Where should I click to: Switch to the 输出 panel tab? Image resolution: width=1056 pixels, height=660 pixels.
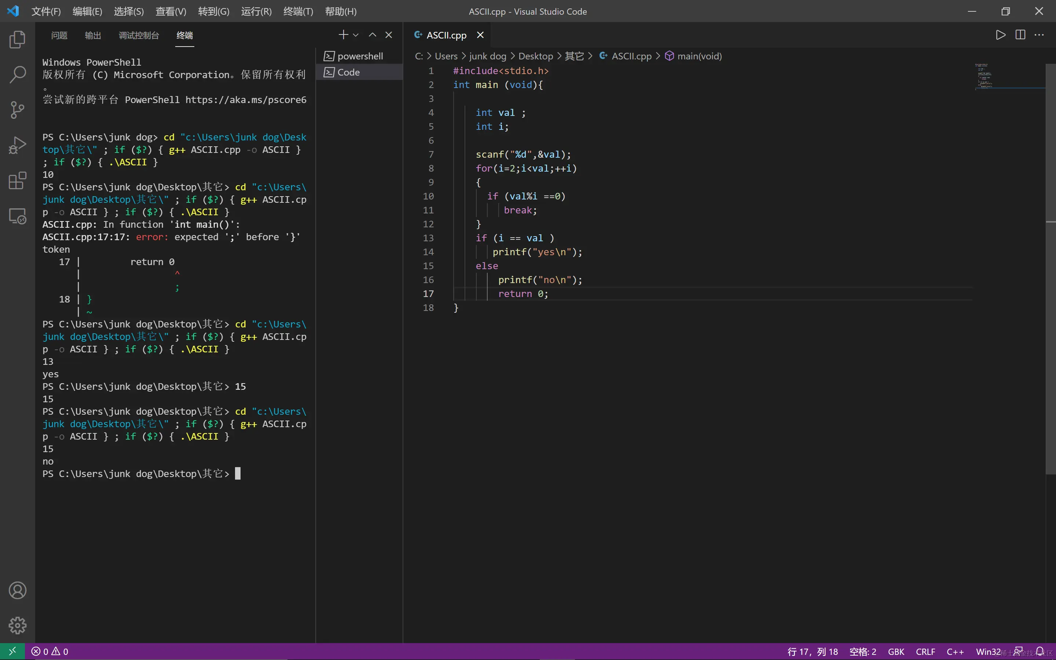click(93, 35)
